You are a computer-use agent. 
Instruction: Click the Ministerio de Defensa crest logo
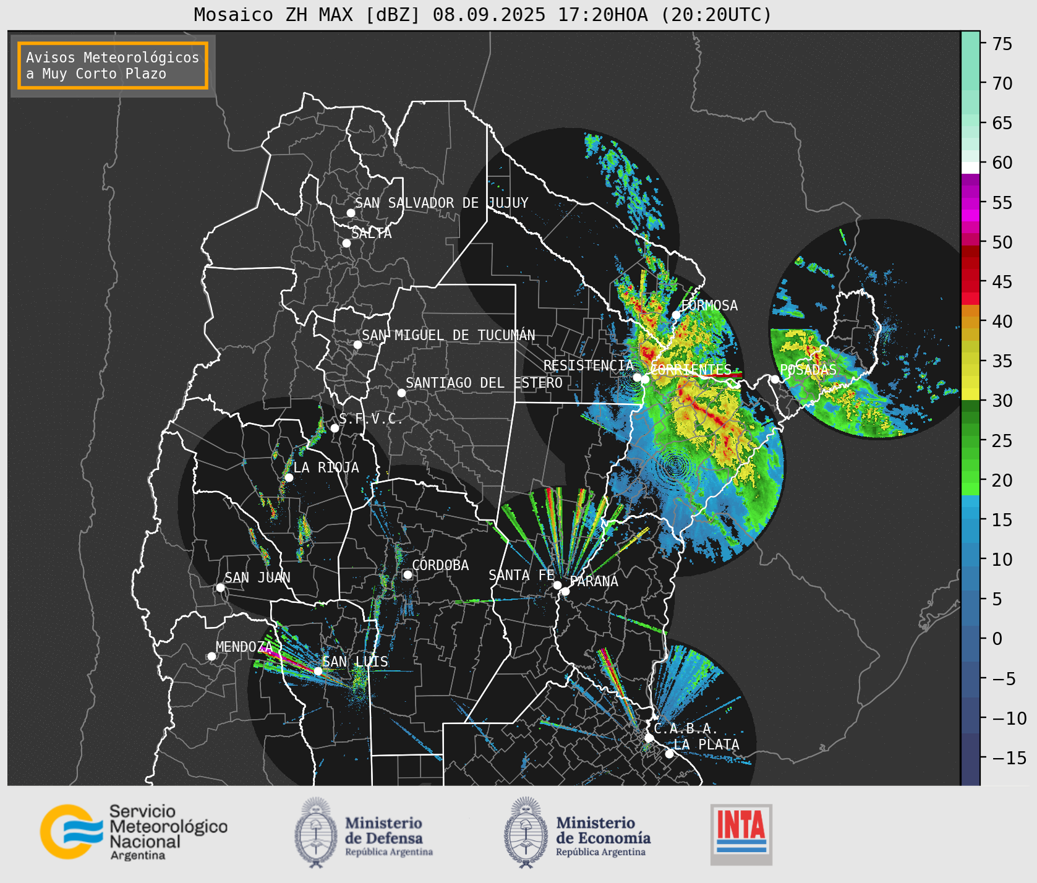coord(317,832)
